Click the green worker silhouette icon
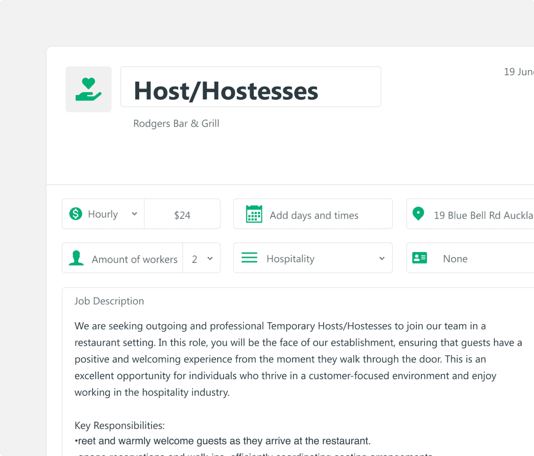The height and width of the screenshot is (456, 534). tap(76, 258)
